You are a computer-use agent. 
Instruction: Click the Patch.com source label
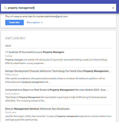pos(11,113)
